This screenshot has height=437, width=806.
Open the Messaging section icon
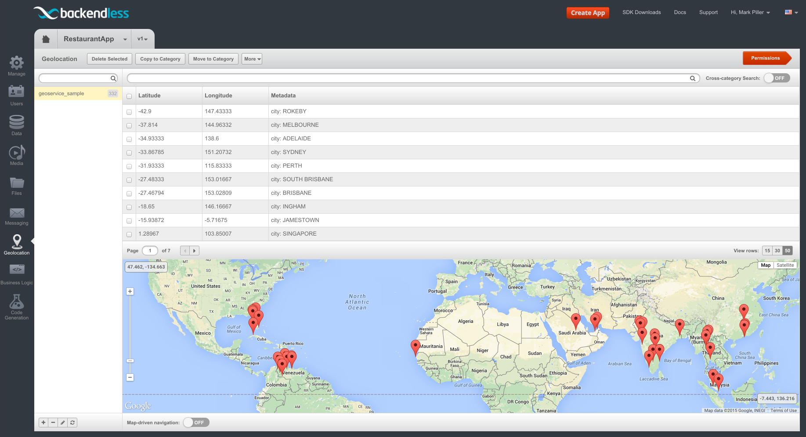pyautogui.click(x=16, y=213)
